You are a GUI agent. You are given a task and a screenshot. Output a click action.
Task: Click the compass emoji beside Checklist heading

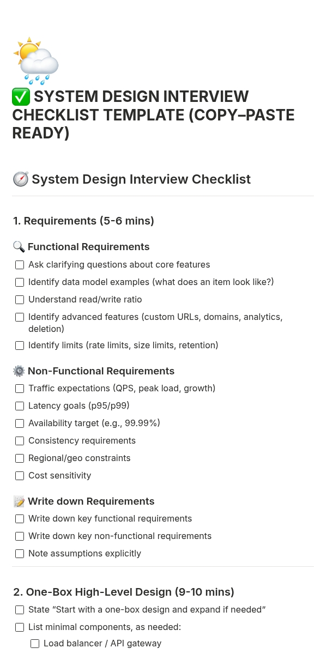tap(20, 179)
